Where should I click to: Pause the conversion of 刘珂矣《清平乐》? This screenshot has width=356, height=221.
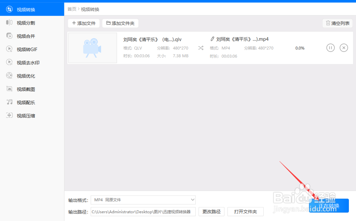pos(330,47)
